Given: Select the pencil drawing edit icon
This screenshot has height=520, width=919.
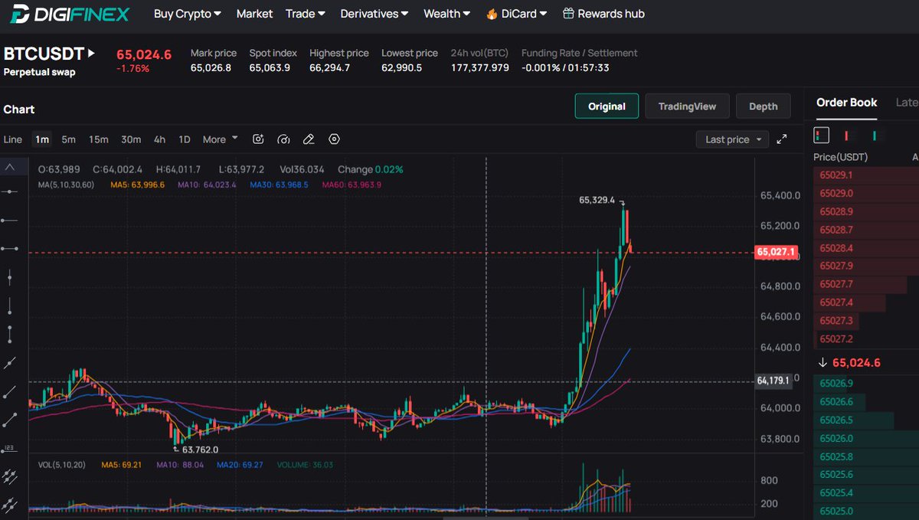Looking at the screenshot, I should click(309, 139).
